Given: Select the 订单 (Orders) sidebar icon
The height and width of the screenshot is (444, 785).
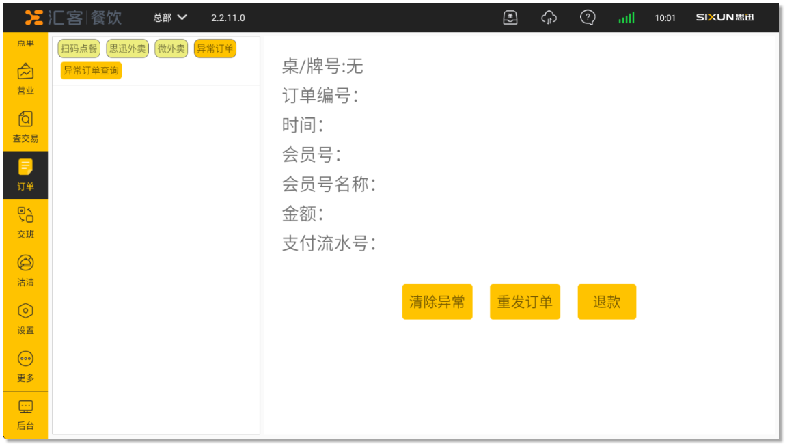Looking at the screenshot, I should tap(25, 167).
